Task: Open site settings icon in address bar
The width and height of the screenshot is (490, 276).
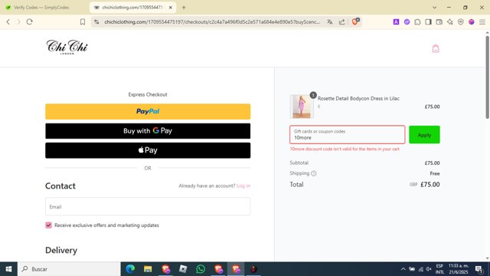Action: click(96, 22)
